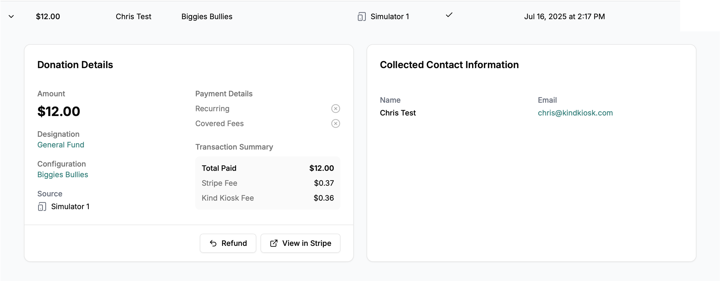Open View in Stripe button
The width and height of the screenshot is (722, 281).
pyautogui.click(x=301, y=243)
